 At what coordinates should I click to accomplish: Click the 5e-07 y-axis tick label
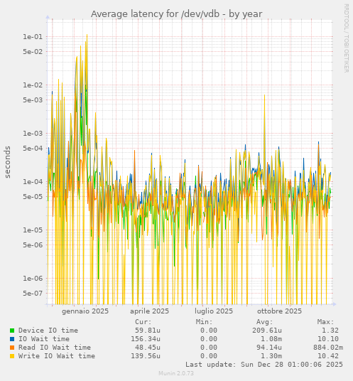point(33,293)
